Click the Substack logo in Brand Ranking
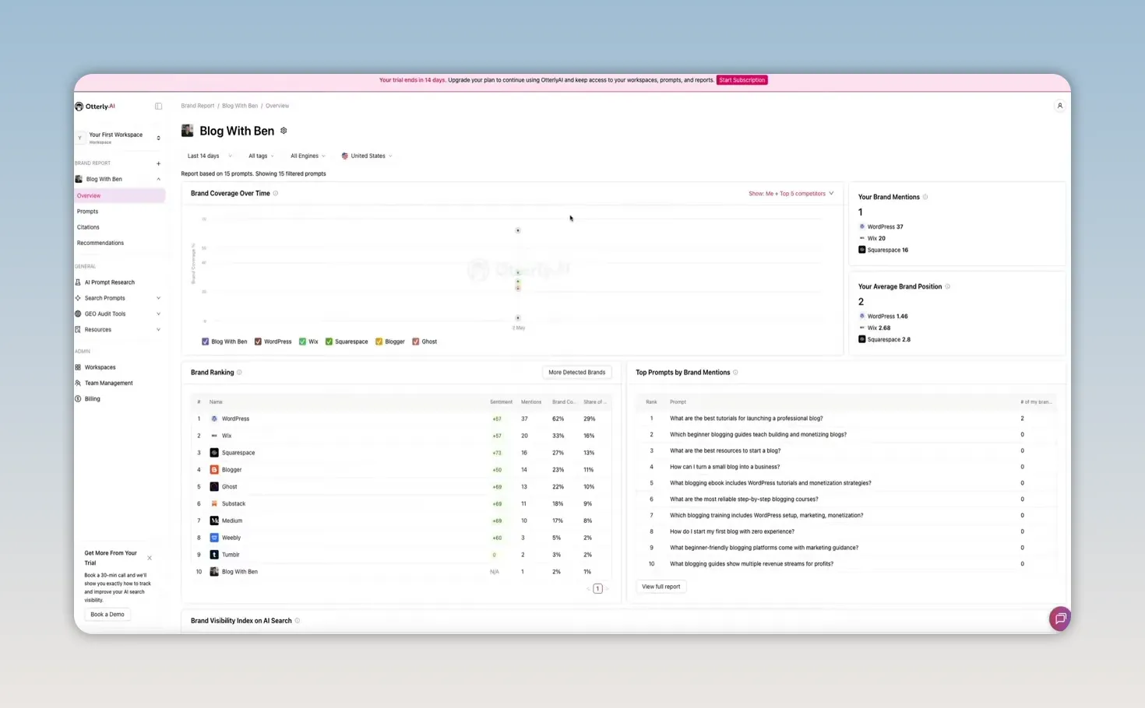 click(x=214, y=504)
